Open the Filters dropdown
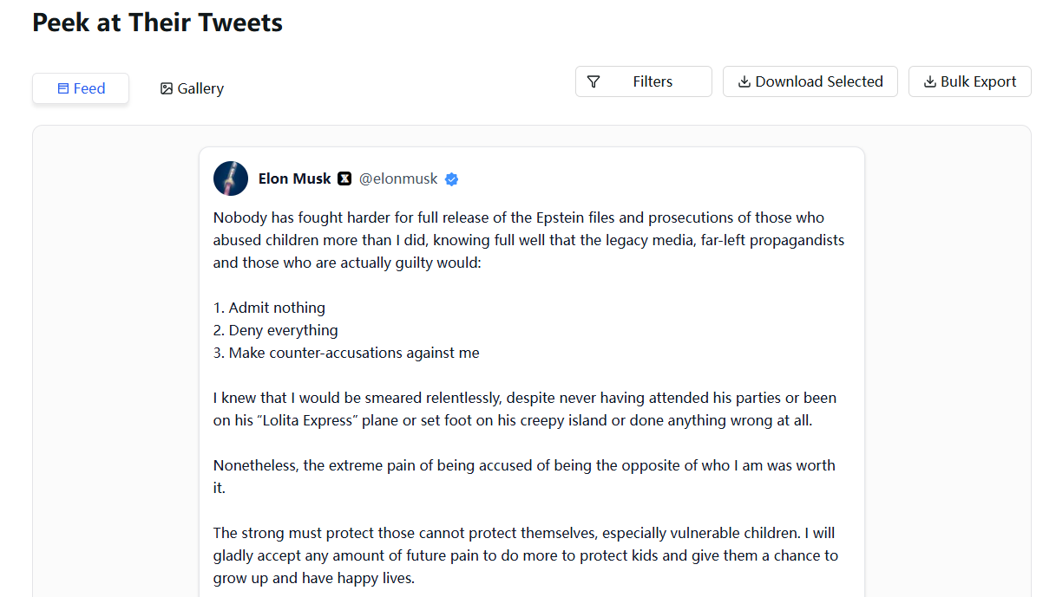The image size is (1056, 597). coord(643,81)
